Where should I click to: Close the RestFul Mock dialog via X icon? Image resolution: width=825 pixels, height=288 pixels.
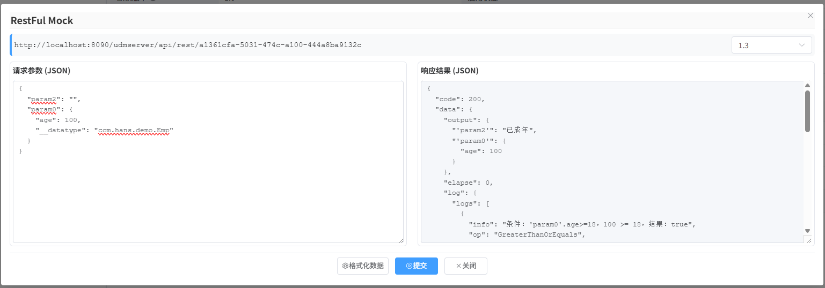pyautogui.click(x=811, y=16)
